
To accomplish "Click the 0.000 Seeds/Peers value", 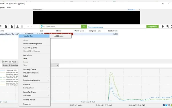I will click(116, 34).
